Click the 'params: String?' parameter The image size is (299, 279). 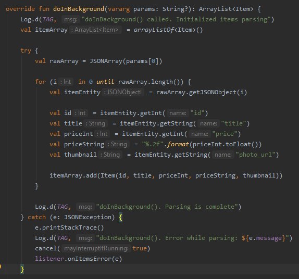(x=160, y=9)
